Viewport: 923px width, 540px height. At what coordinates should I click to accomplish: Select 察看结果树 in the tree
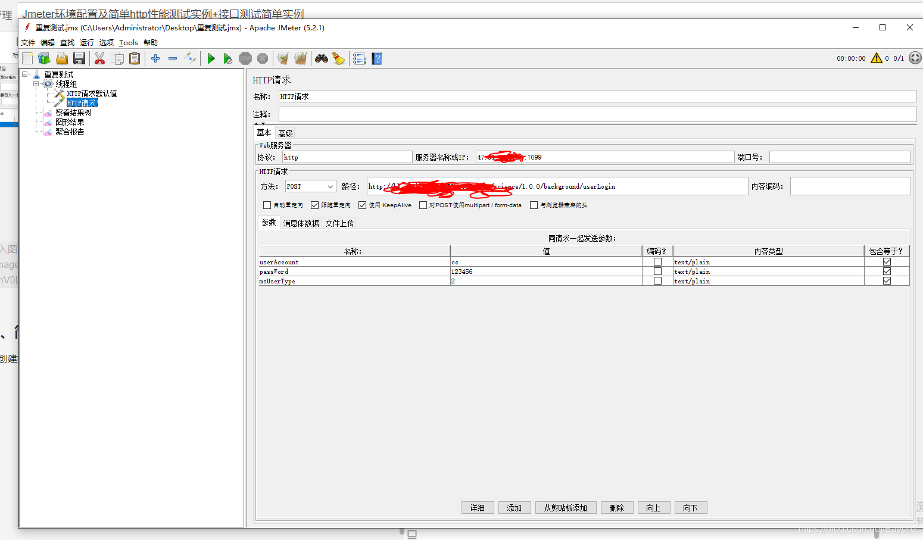click(73, 113)
